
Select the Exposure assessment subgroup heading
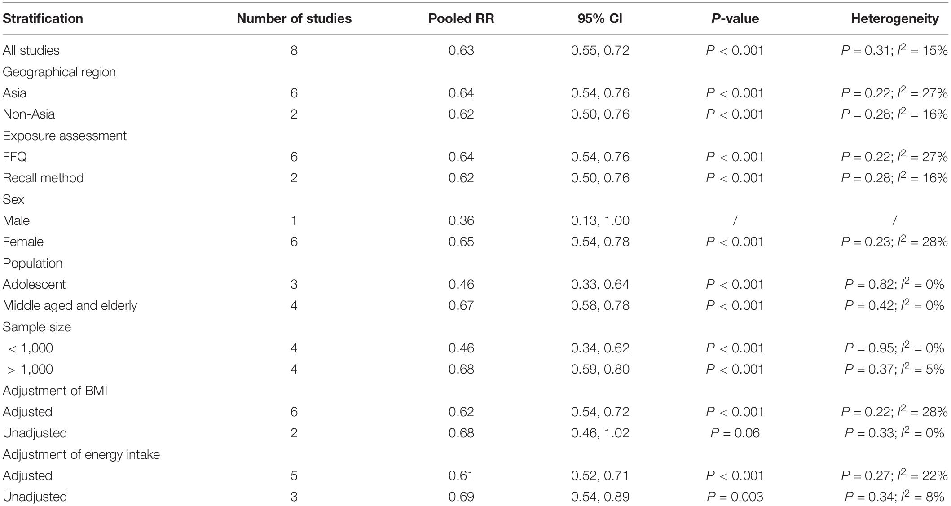65,136
